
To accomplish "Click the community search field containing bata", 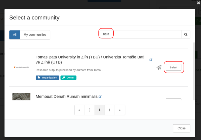I will click(x=140, y=34).
